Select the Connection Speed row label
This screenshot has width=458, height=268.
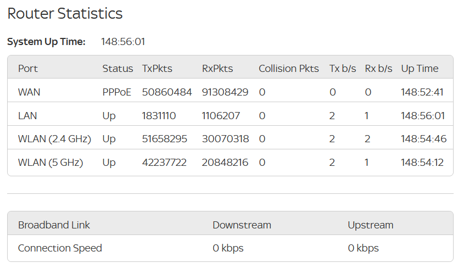[x=60, y=248]
